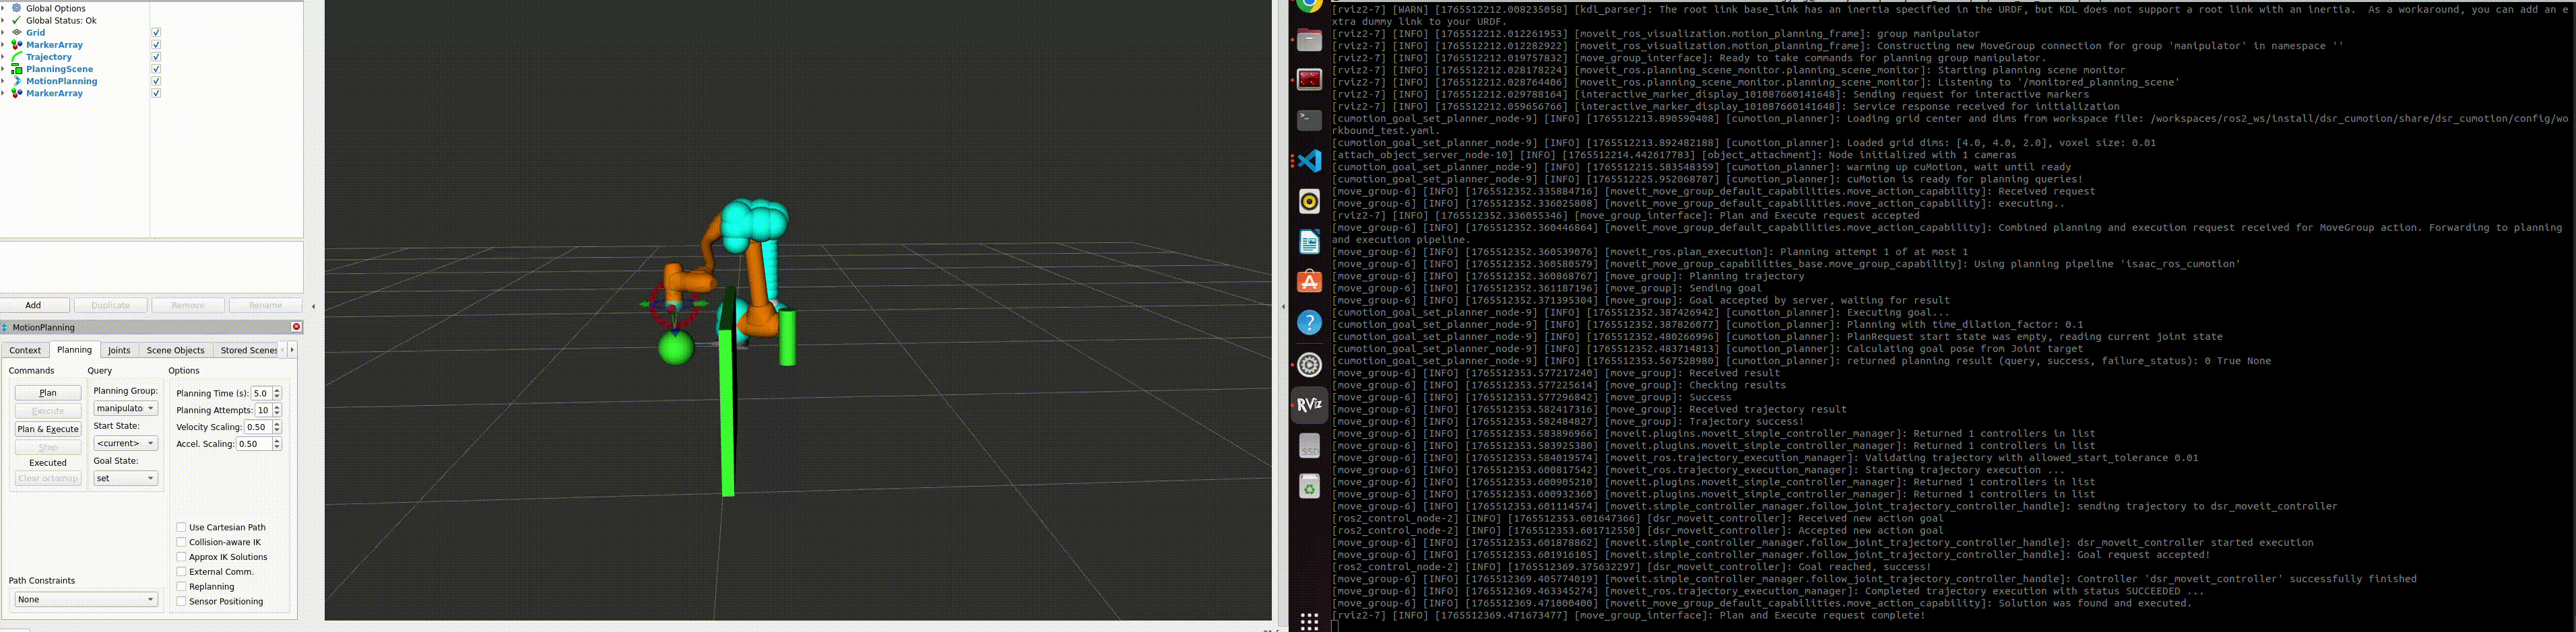Open Ubuntu Software store icon
This screenshot has height=632, width=2576.
click(1309, 283)
